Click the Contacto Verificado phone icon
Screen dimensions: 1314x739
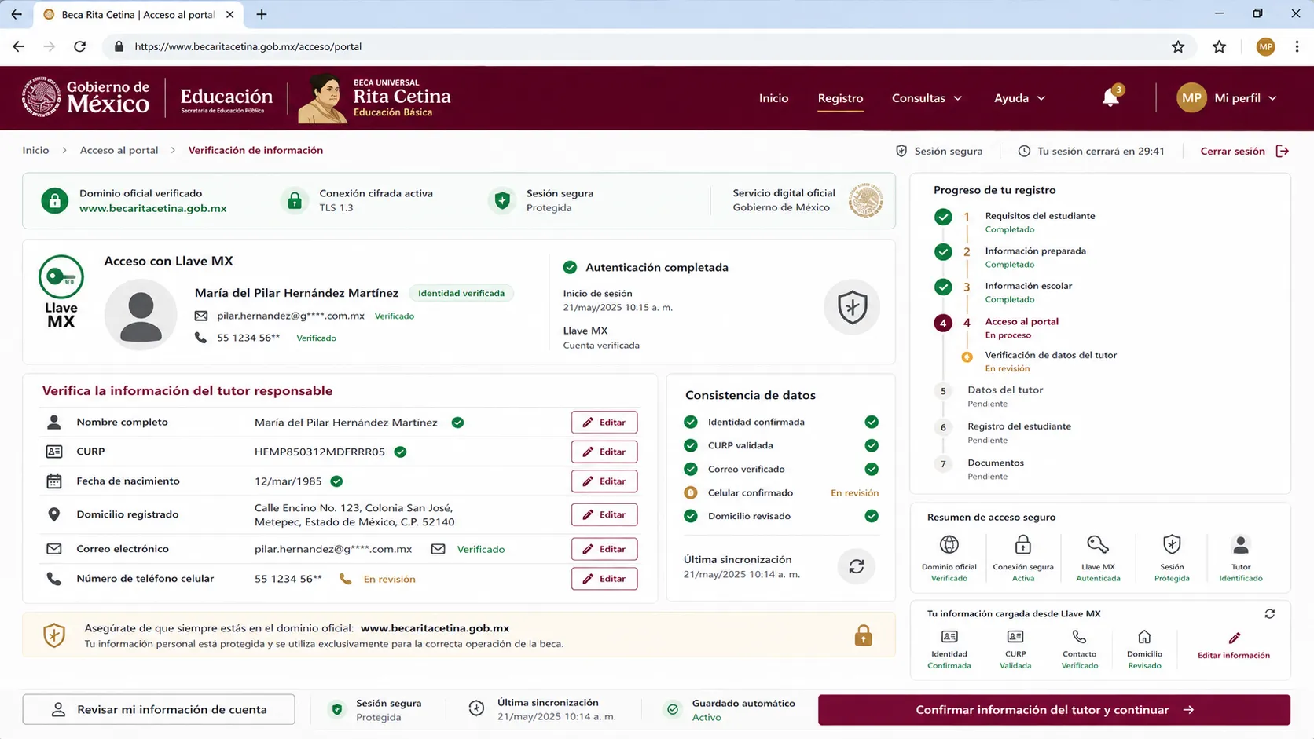[x=1080, y=637]
